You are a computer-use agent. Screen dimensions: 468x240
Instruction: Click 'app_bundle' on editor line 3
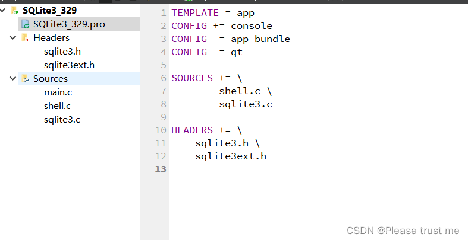[x=260, y=39]
